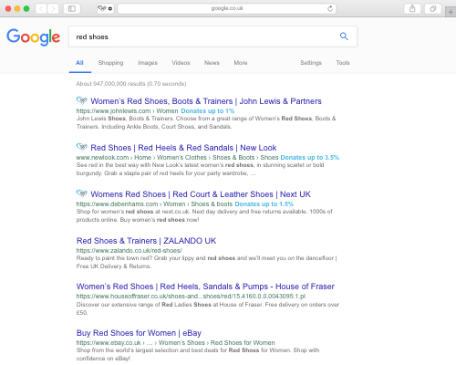This screenshot has width=456, height=365.
Task: Click the zalando.co.uk/red-shoes URL
Action: [x=130, y=251]
